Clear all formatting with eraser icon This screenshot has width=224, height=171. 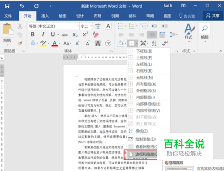pos(95,35)
